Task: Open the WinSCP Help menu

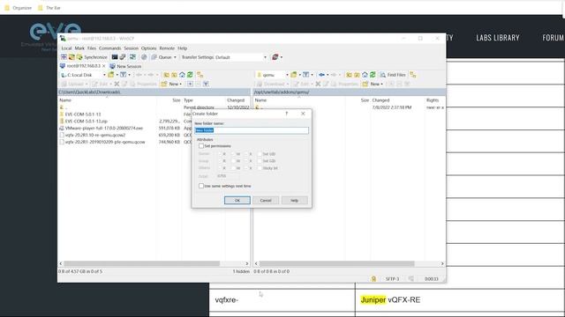Action: pos(183,48)
